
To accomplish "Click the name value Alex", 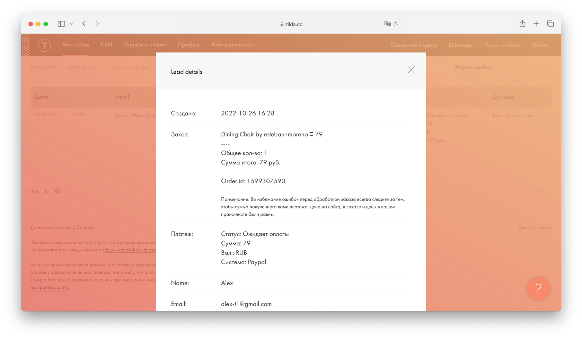I will (x=227, y=283).
